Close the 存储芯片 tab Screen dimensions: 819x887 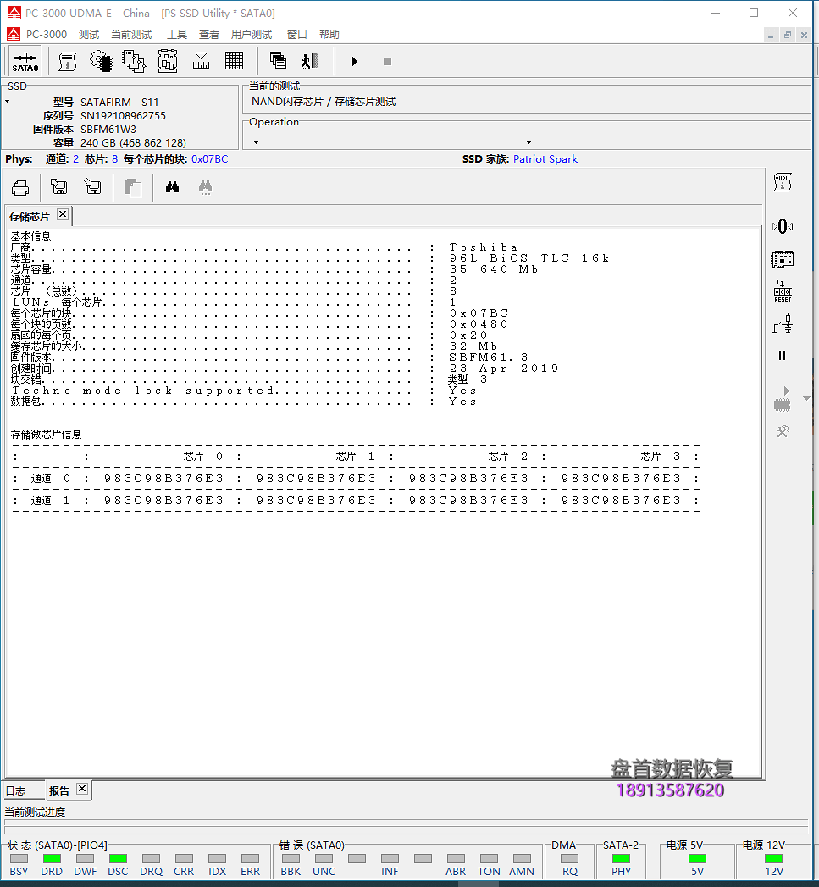[63, 214]
